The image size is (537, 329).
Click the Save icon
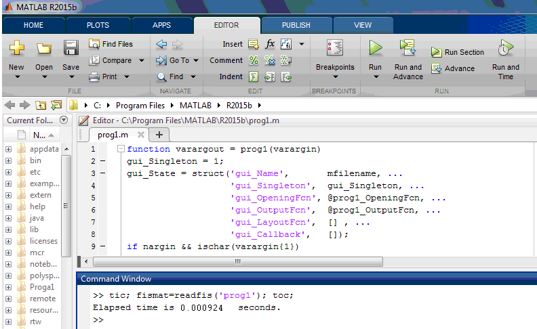pyautogui.click(x=71, y=48)
